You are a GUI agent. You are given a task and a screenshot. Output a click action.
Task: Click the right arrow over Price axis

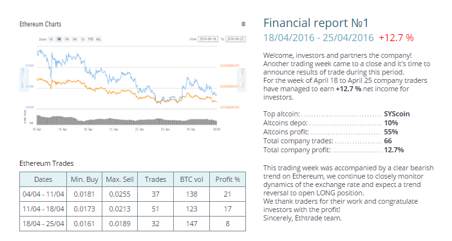[241, 80]
